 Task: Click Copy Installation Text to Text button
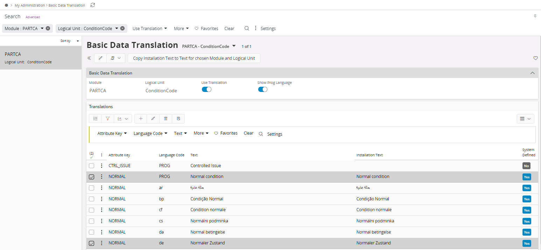pos(194,58)
